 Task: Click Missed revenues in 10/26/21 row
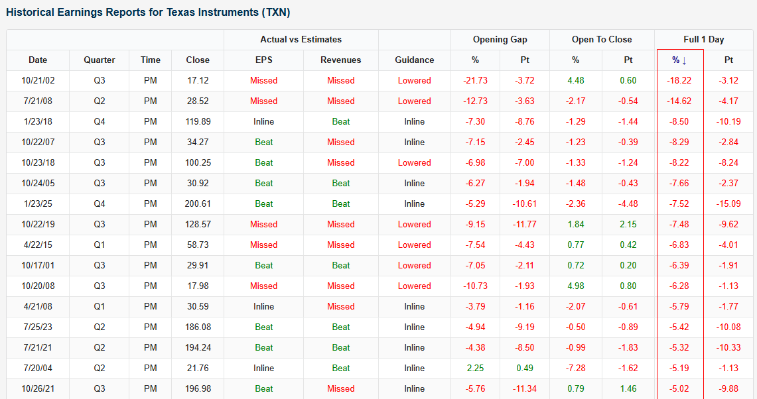tap(340, 388)
